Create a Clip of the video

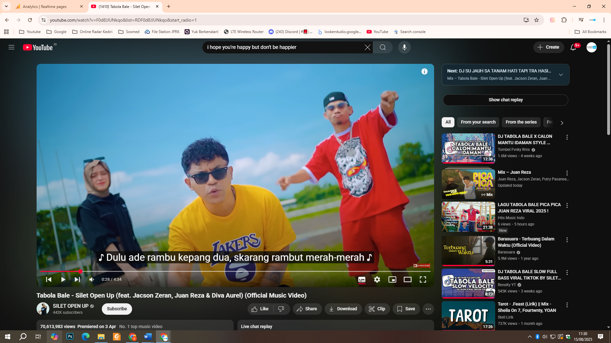pos(377,309)
